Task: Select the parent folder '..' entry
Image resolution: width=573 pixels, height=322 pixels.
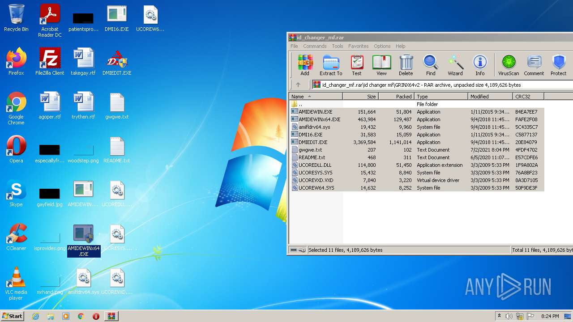Action: tap(417, 104)
